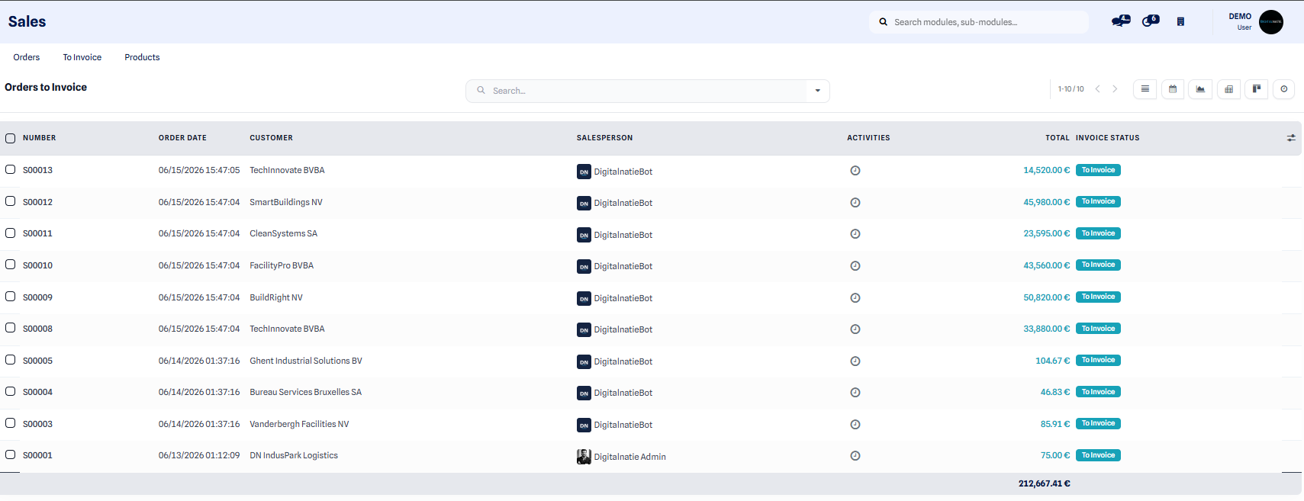Expand the search filter options dropdown arrow
Viewport: 1304px width, 501px height.
818,91
